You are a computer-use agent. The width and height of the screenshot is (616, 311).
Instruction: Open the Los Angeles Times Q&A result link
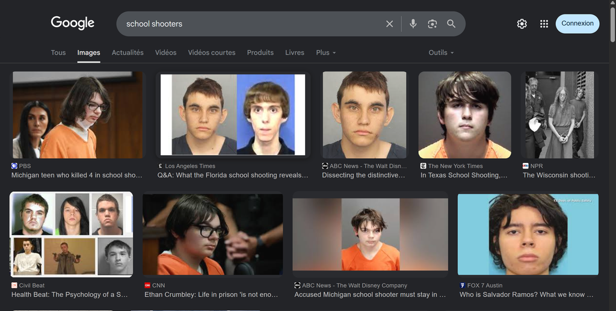pyautogui.click(x=232, y=176)
